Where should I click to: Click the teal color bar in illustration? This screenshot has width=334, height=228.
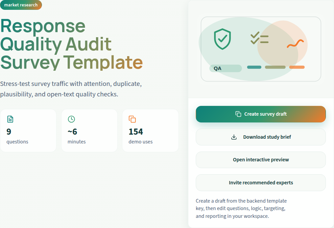[254, 67]
